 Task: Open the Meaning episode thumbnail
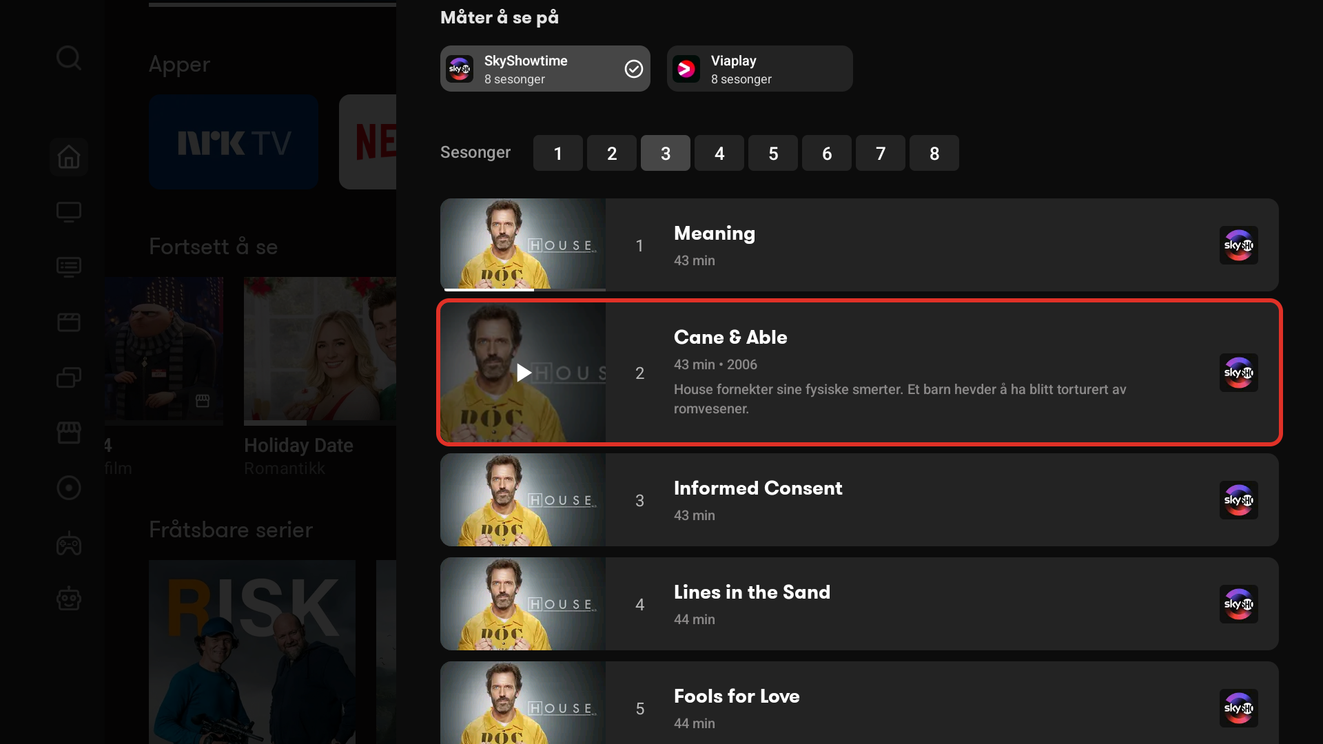point(523,244)
